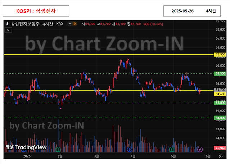The image size is (230, 164).
Task: Click the 62,500 yellow price label
Action: click(220, 54)
